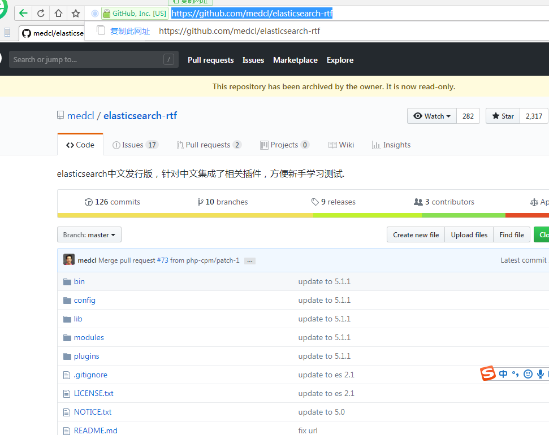Click the Sogou input method S icon
The height and width of the screenshot is (435, 549).
coord(488,373)
